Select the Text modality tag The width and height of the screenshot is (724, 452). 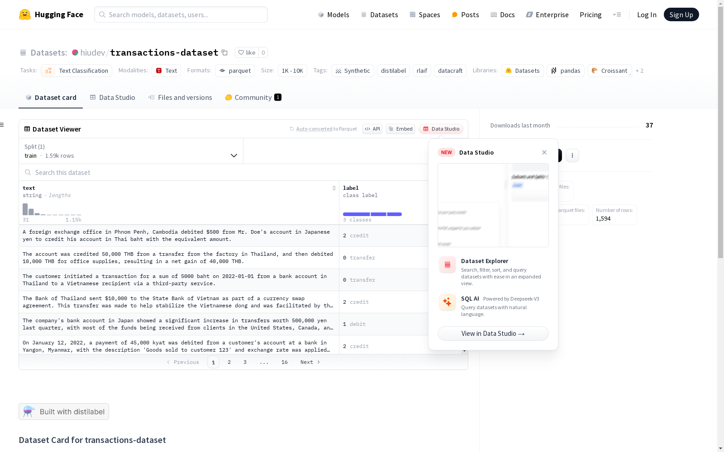(x=166, y=71)
